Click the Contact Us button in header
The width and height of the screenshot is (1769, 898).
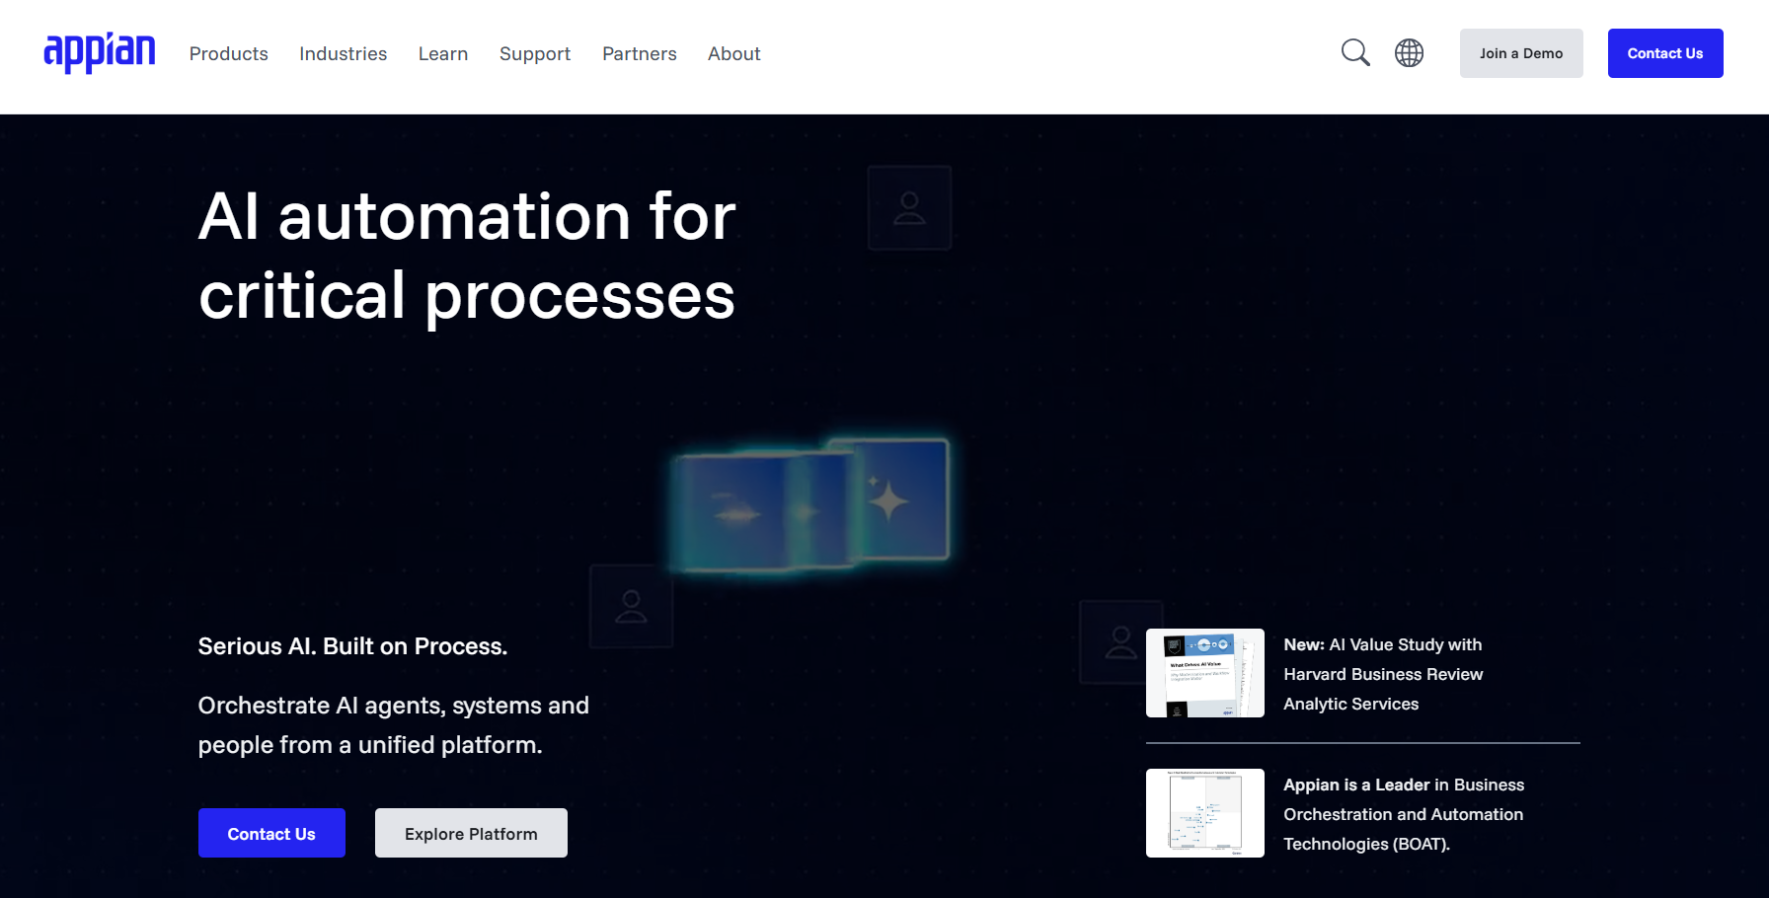tap(1665, 53)
